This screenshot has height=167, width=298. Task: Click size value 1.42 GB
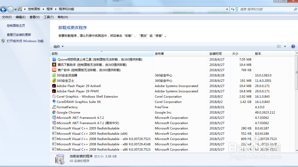[246, 102]
